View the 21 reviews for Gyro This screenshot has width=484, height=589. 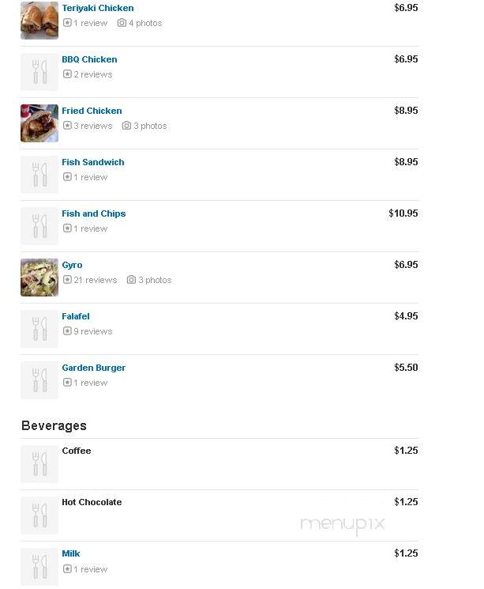coord(96,280)
